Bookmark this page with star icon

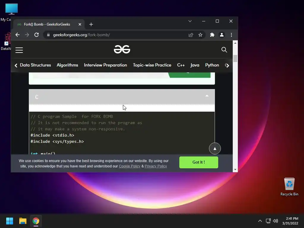pos(200,35)
